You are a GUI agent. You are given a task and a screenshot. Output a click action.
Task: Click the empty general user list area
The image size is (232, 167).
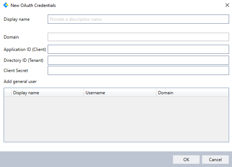point(116,119)
